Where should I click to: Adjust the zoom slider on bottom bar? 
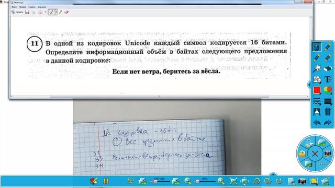tap(205, 181)
